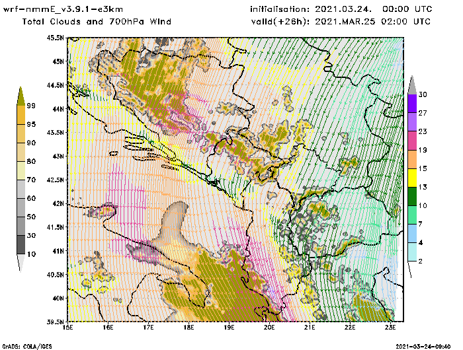Pick the gray above-30 wind legend arrow
This screenshot has width=463, height=350.
tap(412, 85)
